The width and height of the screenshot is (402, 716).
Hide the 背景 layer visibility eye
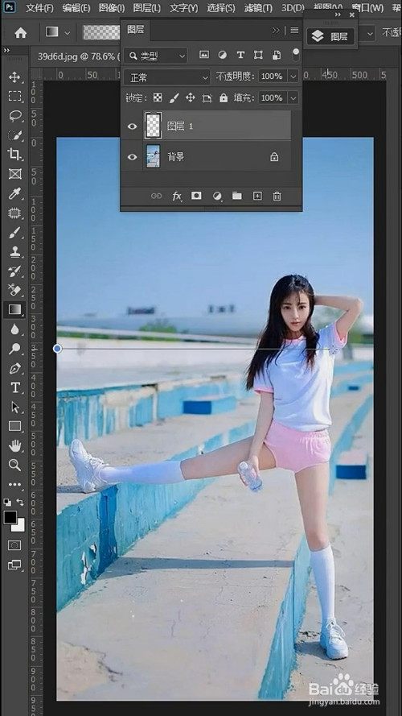(x=132, y=157)
